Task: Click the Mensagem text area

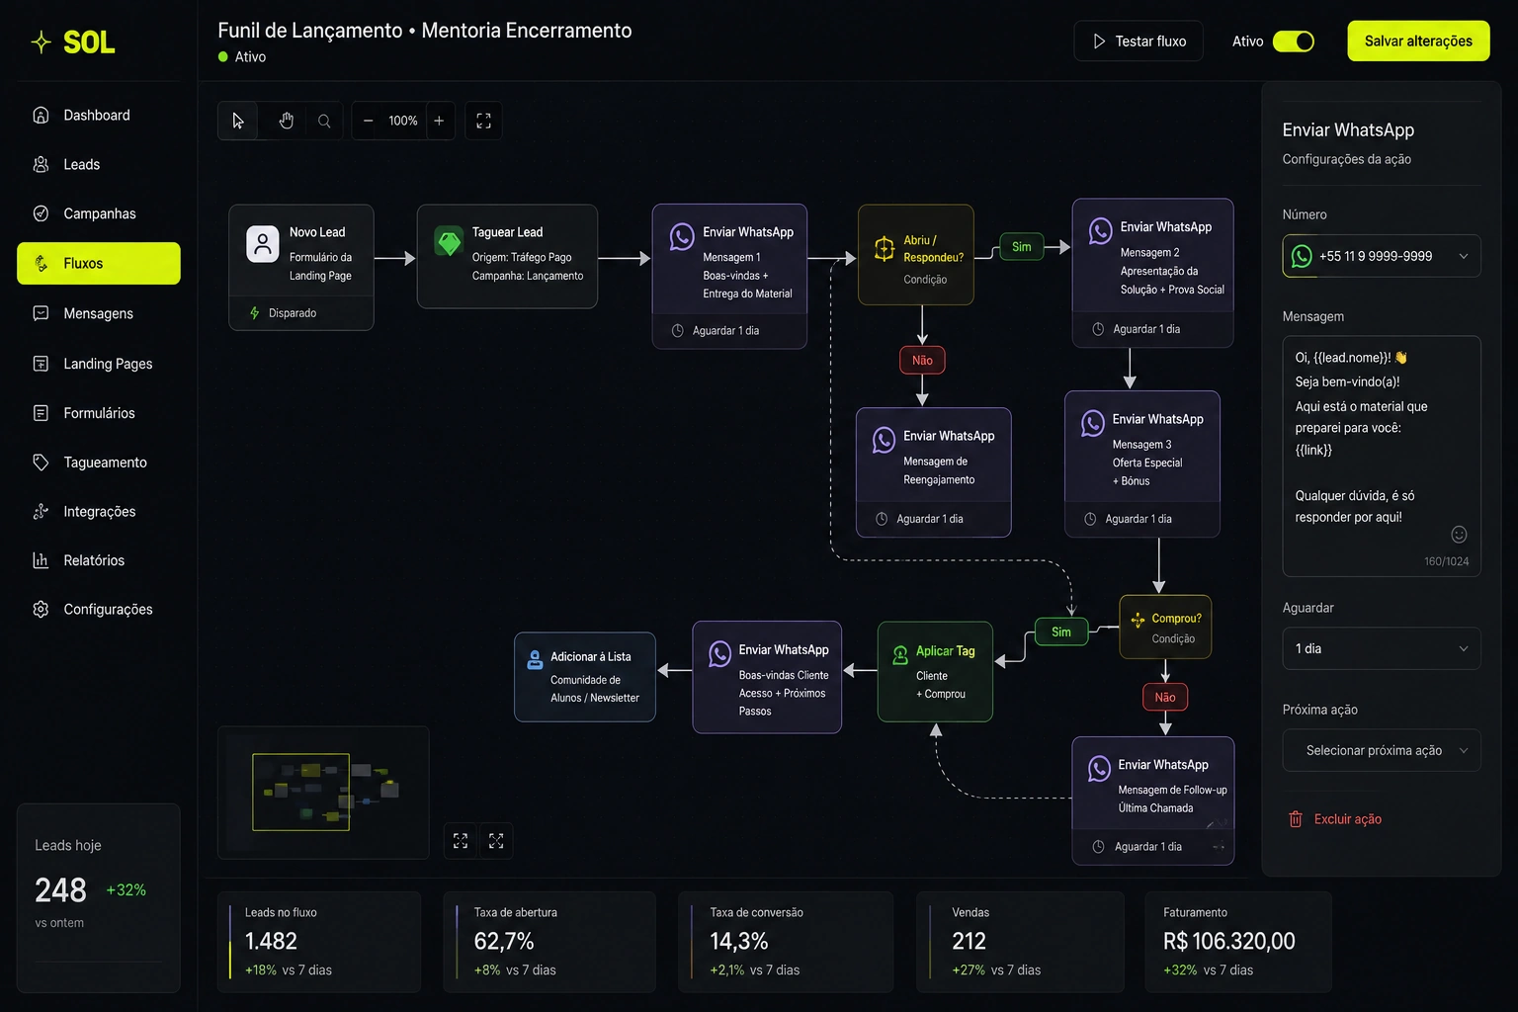Action: tap(1381, 456)
